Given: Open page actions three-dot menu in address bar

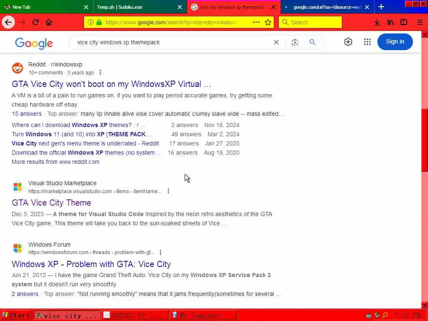Looking at the screenshot, I should (256, 22).
